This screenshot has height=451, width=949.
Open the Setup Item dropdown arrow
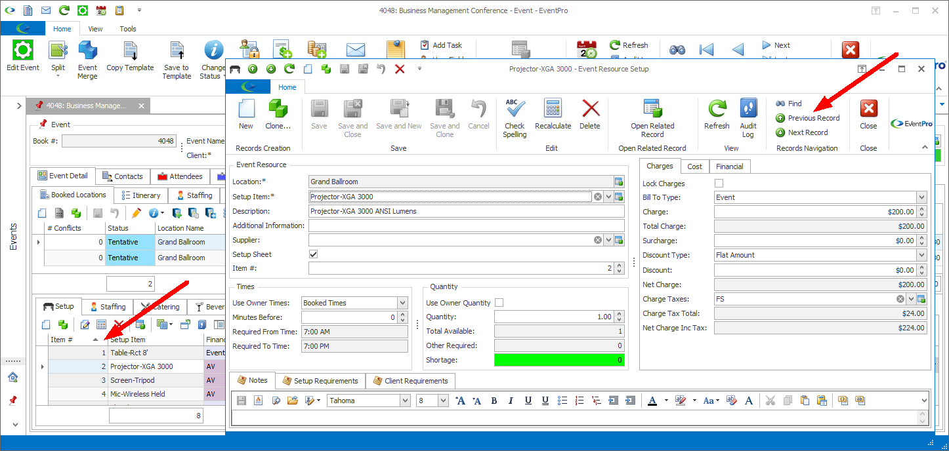[608, 196]
